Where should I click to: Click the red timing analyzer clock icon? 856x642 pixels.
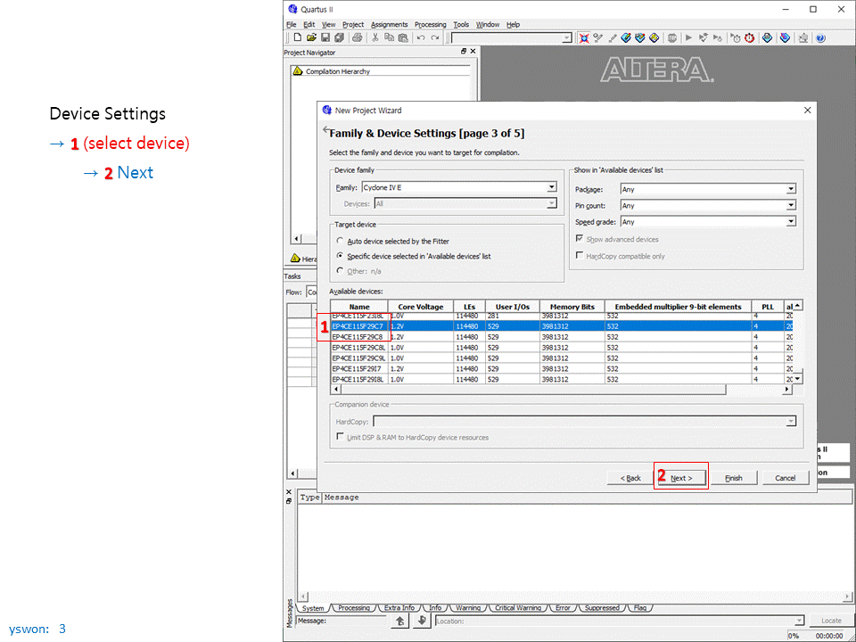(750, 37)
